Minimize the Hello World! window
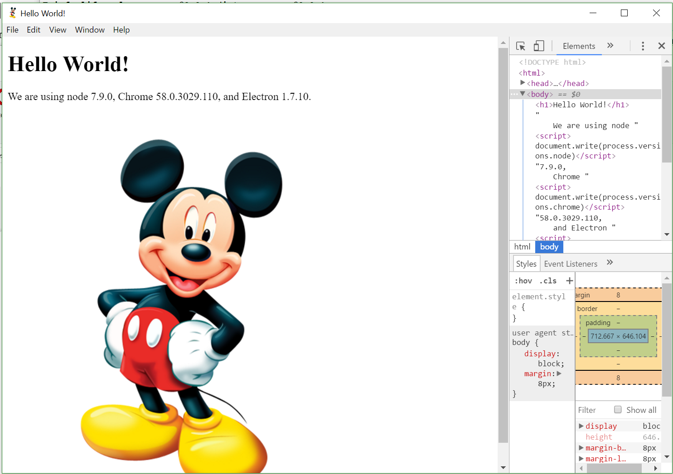 pyautogui.click(x=593, y=13)
